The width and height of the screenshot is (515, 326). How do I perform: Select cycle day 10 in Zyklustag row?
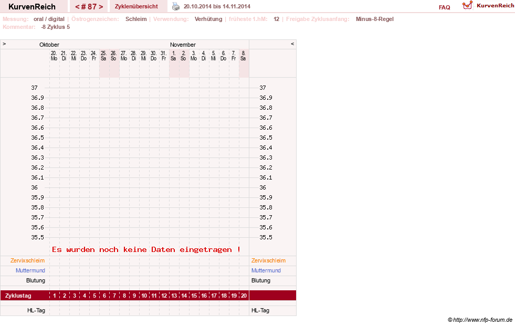(144, 296)
